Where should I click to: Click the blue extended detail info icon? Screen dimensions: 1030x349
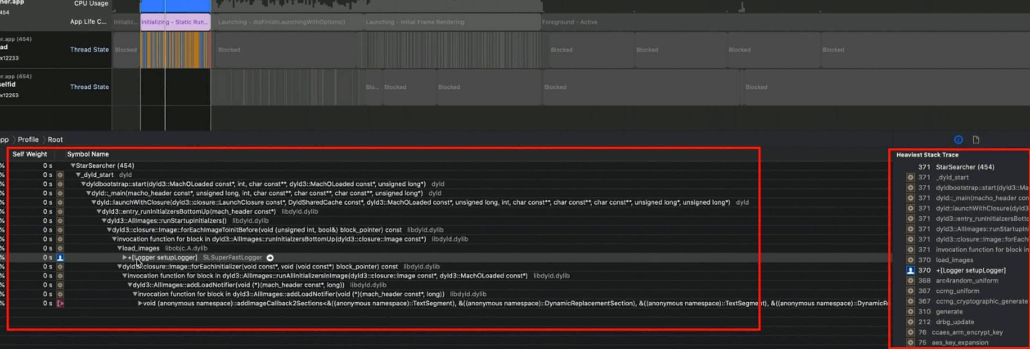(958, 140)
